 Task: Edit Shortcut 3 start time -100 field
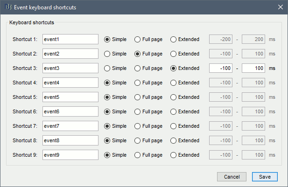pyautogui.click(x=221, y=68)
